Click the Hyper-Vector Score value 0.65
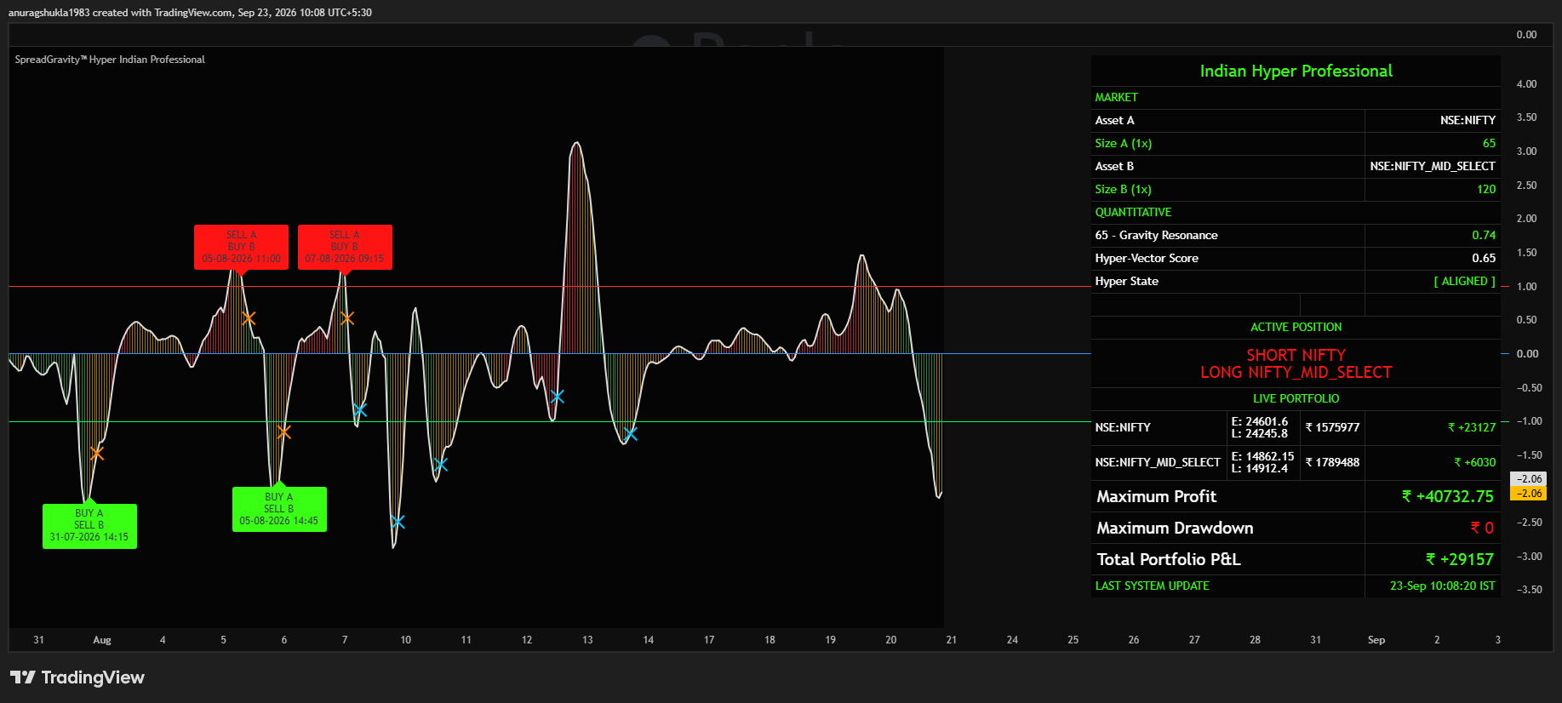Image resolution: width=1562 pixels, height=703 pixels. point(1484,259)
